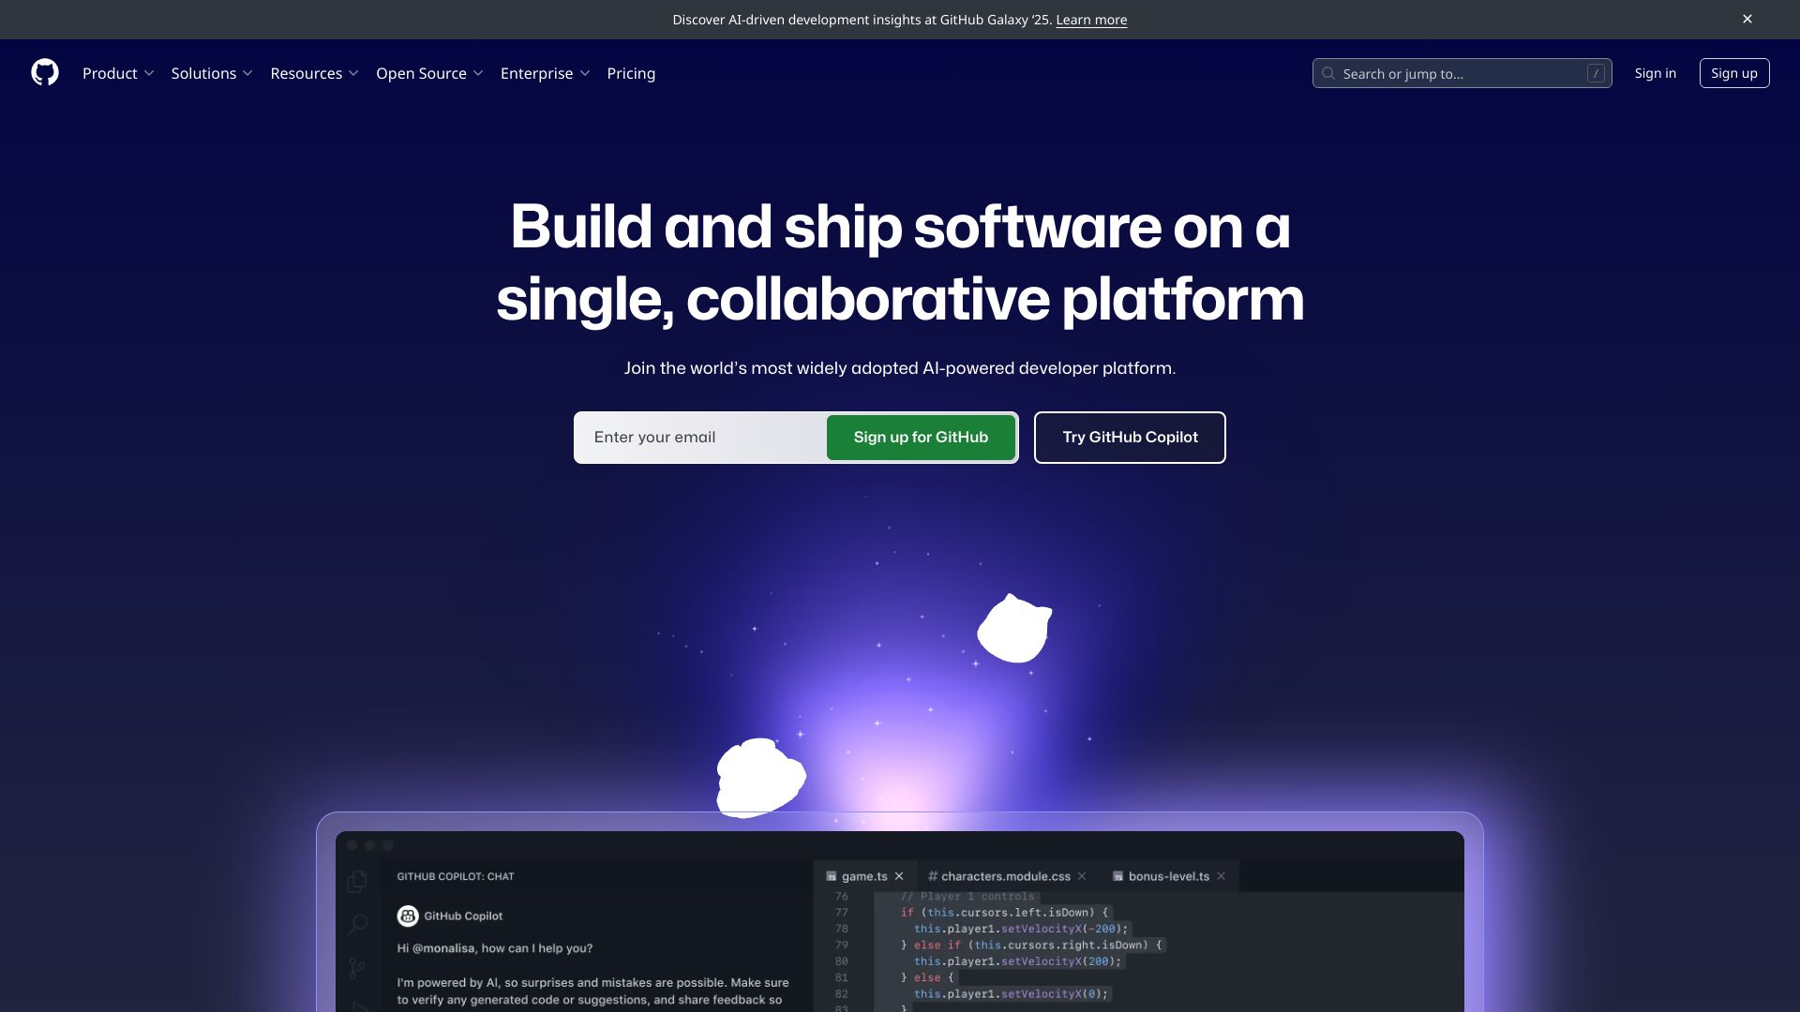Switch to characters.module.css tab

[1005, 876]
